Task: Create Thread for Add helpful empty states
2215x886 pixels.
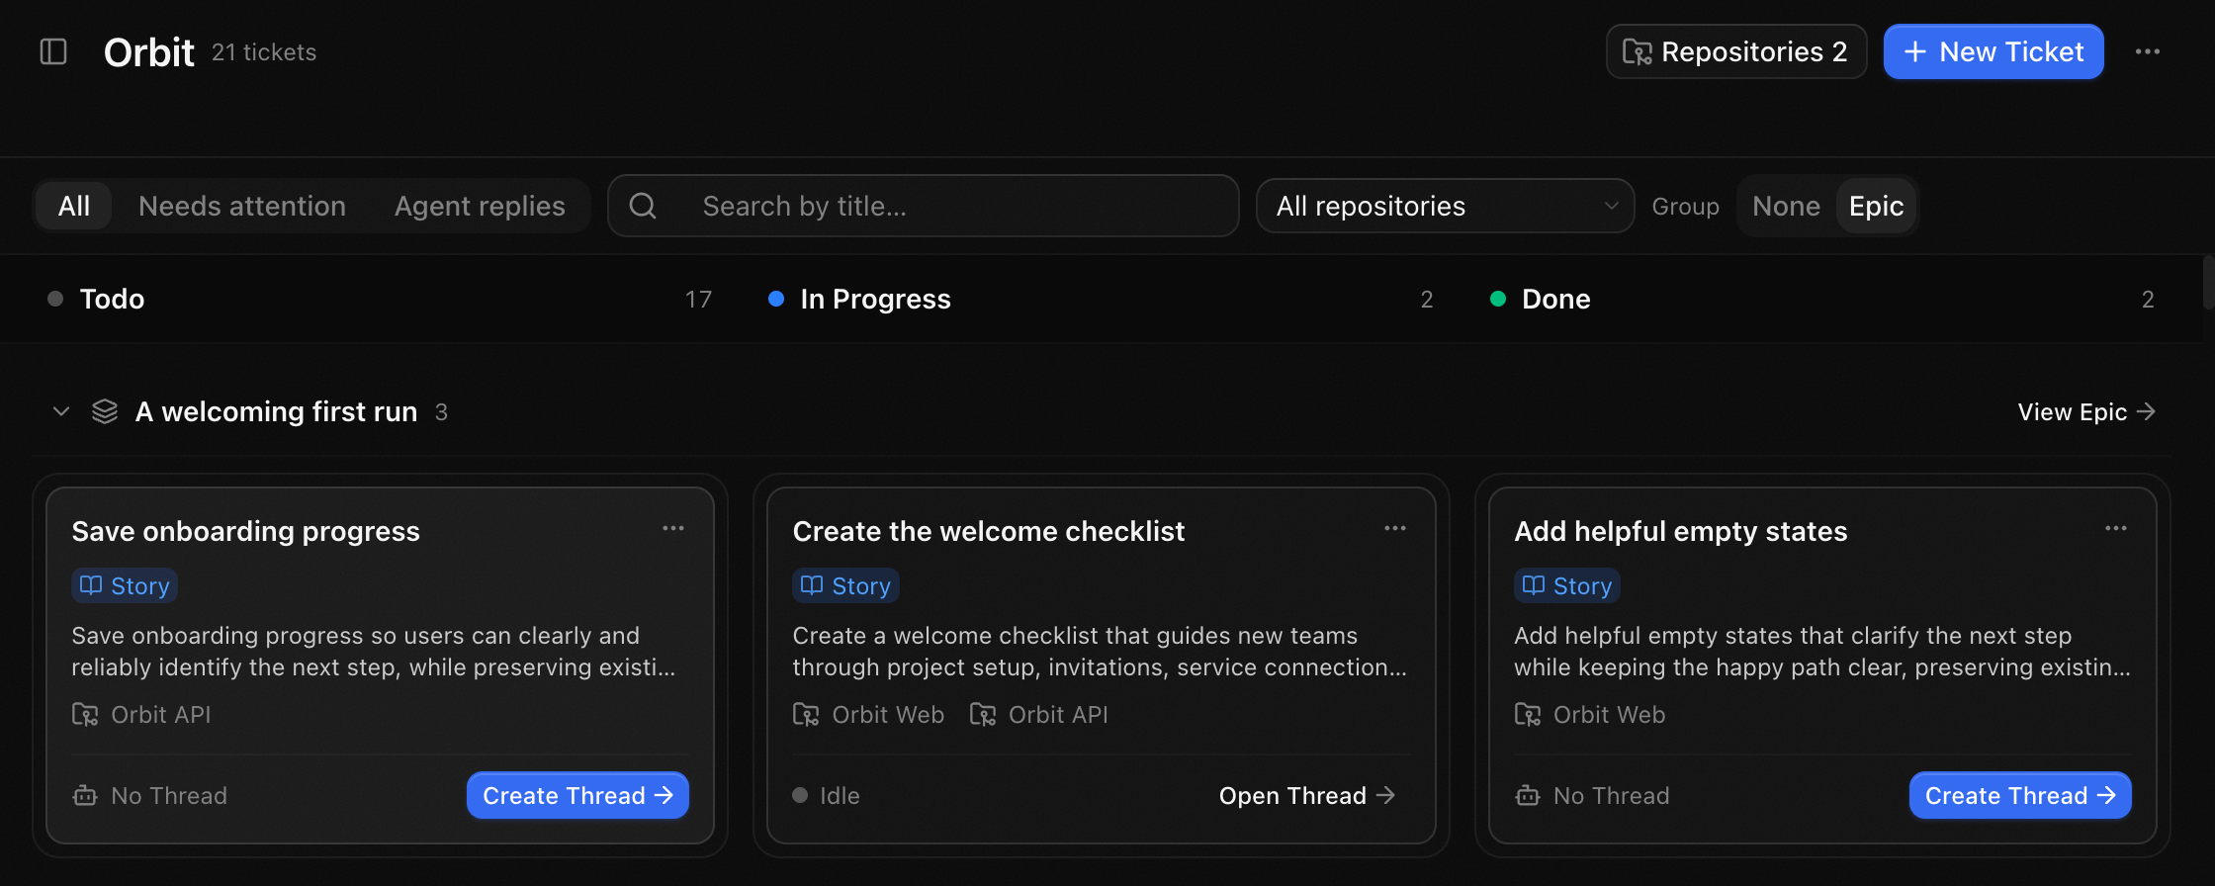Action: [2020, 795]
